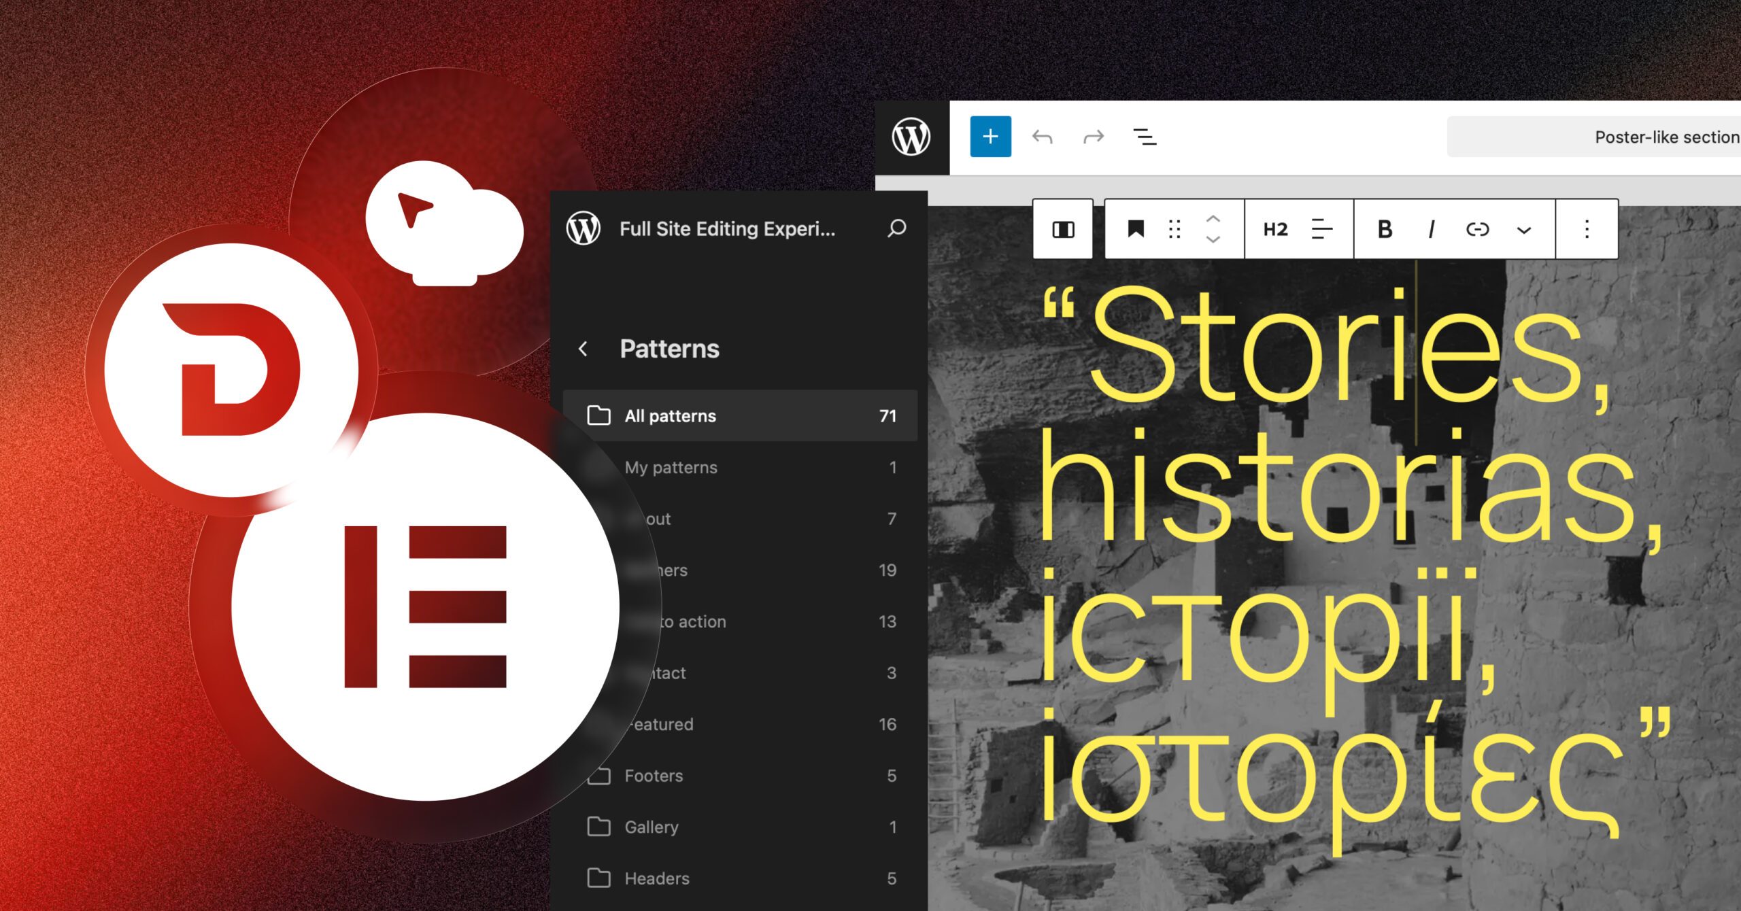Toggle Italic formatting on the heading
The image size is (1741, 911).
1431,229
